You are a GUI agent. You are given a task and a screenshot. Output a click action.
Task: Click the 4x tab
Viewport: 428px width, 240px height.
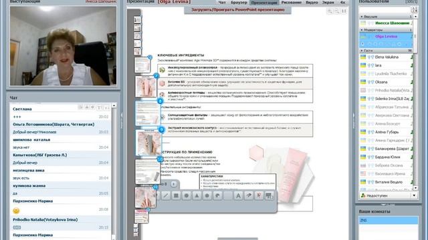pos(342,3)
